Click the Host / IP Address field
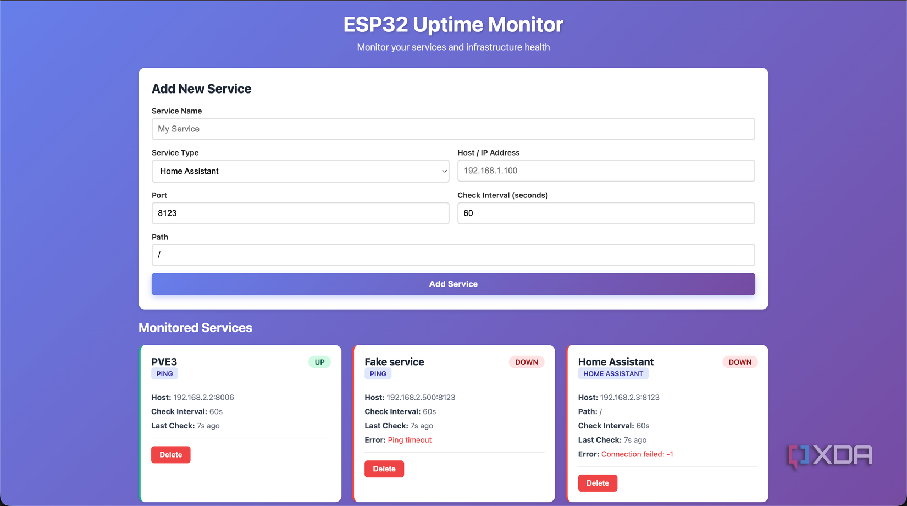 606,170
